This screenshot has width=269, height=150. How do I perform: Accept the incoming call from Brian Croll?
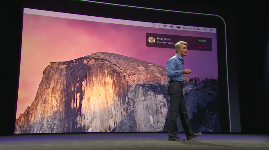click(202, 41)
